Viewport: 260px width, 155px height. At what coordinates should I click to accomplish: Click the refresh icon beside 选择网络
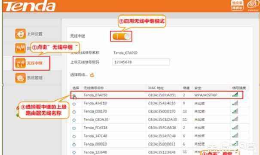92,75
